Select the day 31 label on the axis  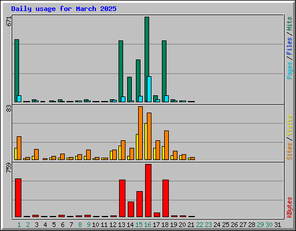pos(277,225)
